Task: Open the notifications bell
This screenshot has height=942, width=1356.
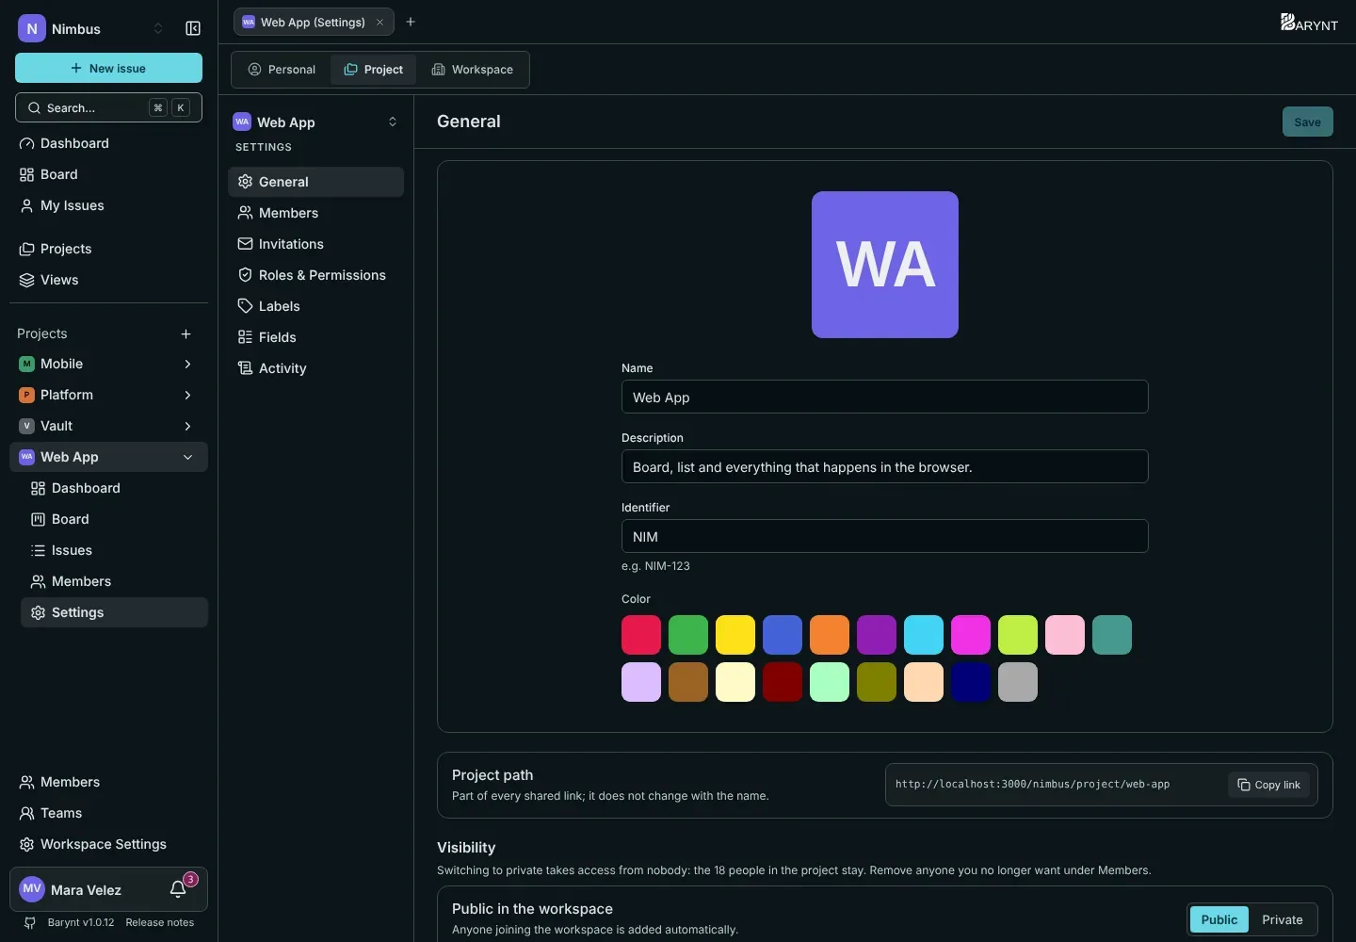Action: click(x=178, y=889)
